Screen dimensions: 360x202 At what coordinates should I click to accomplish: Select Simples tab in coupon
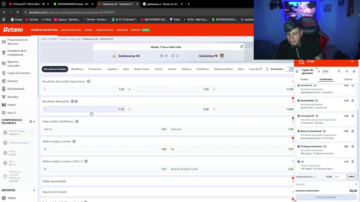coord(304,79)
